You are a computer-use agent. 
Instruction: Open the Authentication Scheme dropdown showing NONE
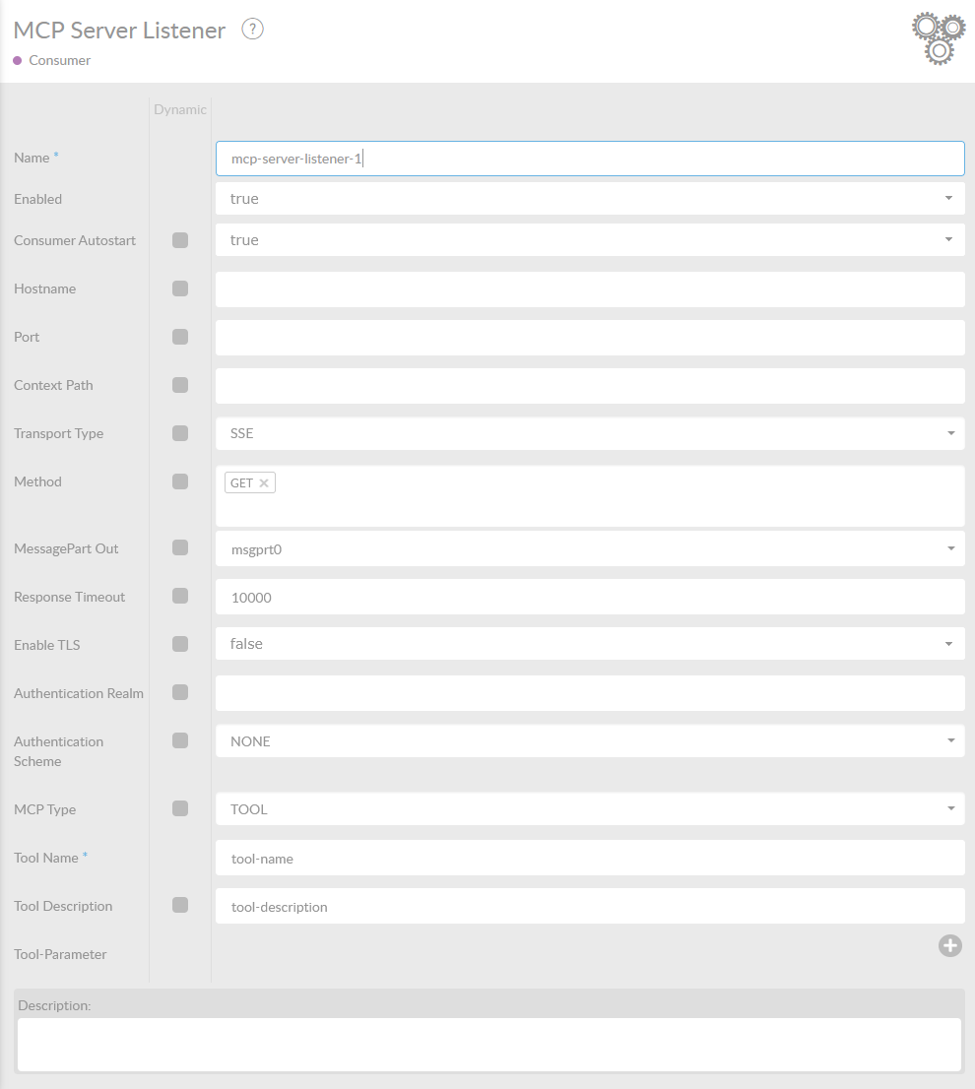coord(590,741)
